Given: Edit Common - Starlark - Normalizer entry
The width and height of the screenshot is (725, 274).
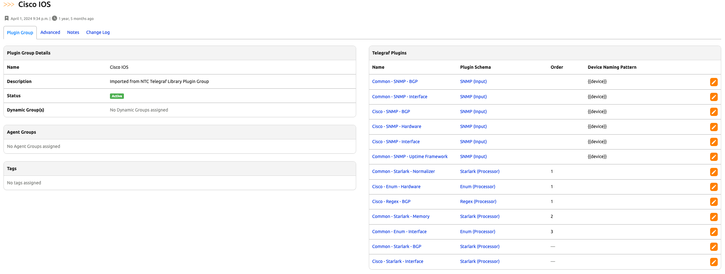Looking at the screenshot, I should 714,172.
